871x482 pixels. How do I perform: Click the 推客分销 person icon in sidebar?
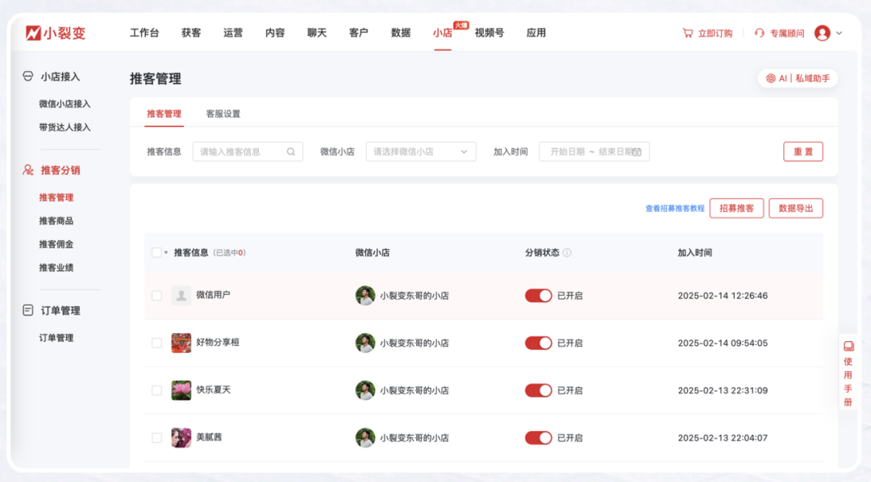pyautogui.click(x=27, y=170)
